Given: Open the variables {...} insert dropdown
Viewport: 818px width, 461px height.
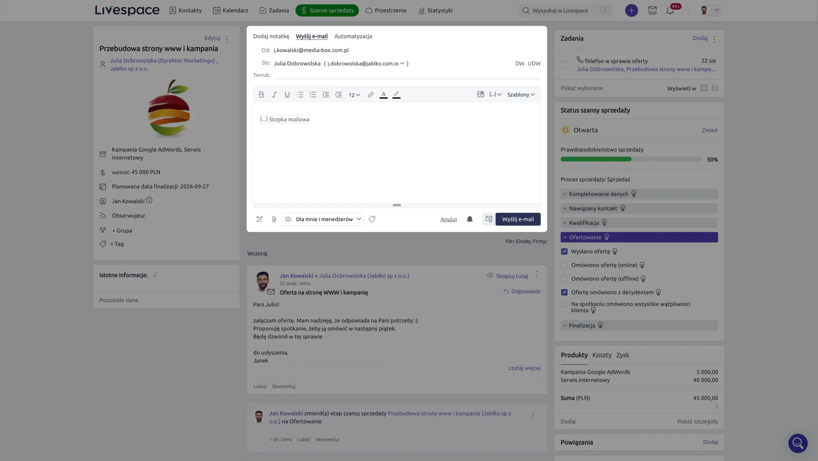Looking at the screenshot, I should (495, 94).
